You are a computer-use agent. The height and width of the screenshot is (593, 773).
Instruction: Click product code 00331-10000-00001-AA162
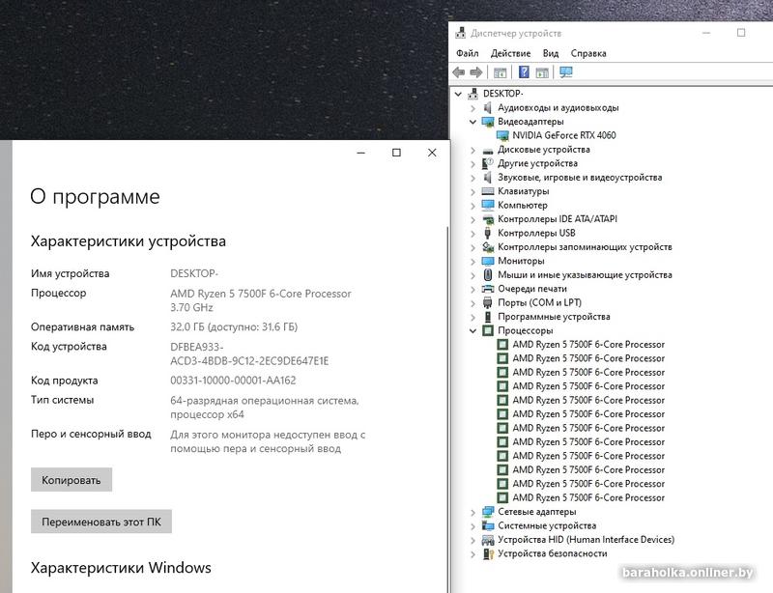(233, 381)
